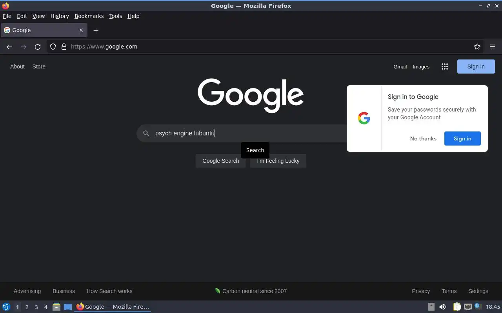Dismiss popup with No thanks
The image size is (502, 313).
[423, 139]
